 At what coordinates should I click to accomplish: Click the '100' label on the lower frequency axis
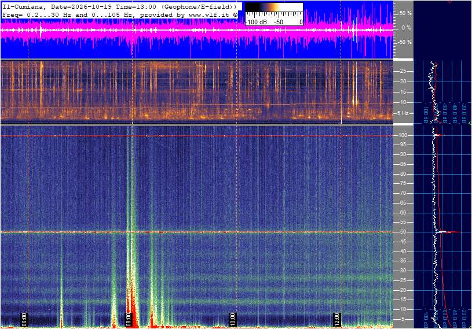click(x=403, y=135)
